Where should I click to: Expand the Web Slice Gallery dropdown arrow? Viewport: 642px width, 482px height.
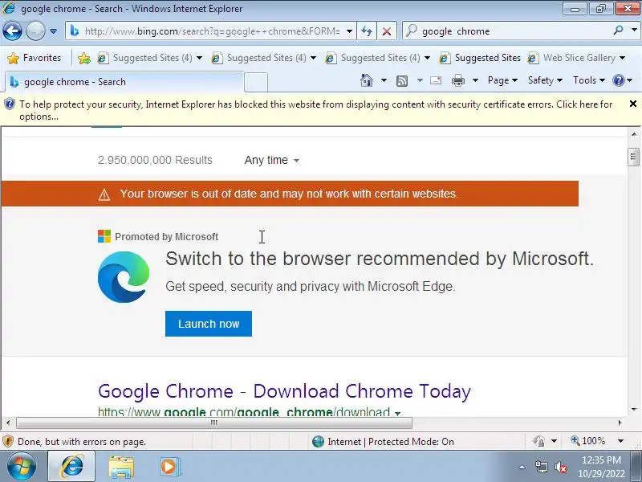coord(622,58)
